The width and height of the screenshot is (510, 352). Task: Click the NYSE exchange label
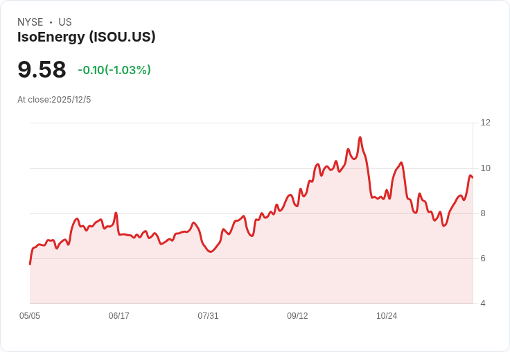[30, 22]
